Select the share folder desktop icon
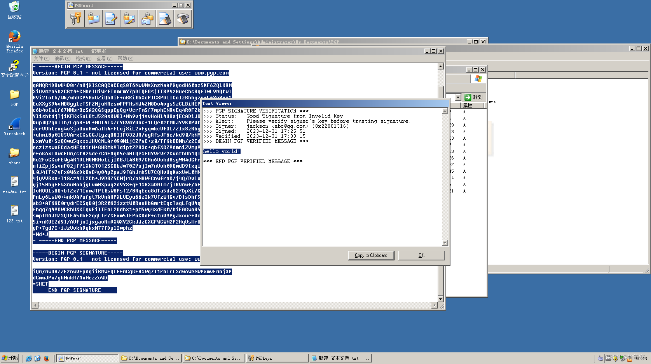Viewport: 651px width, 364px height. pos(14,156)
